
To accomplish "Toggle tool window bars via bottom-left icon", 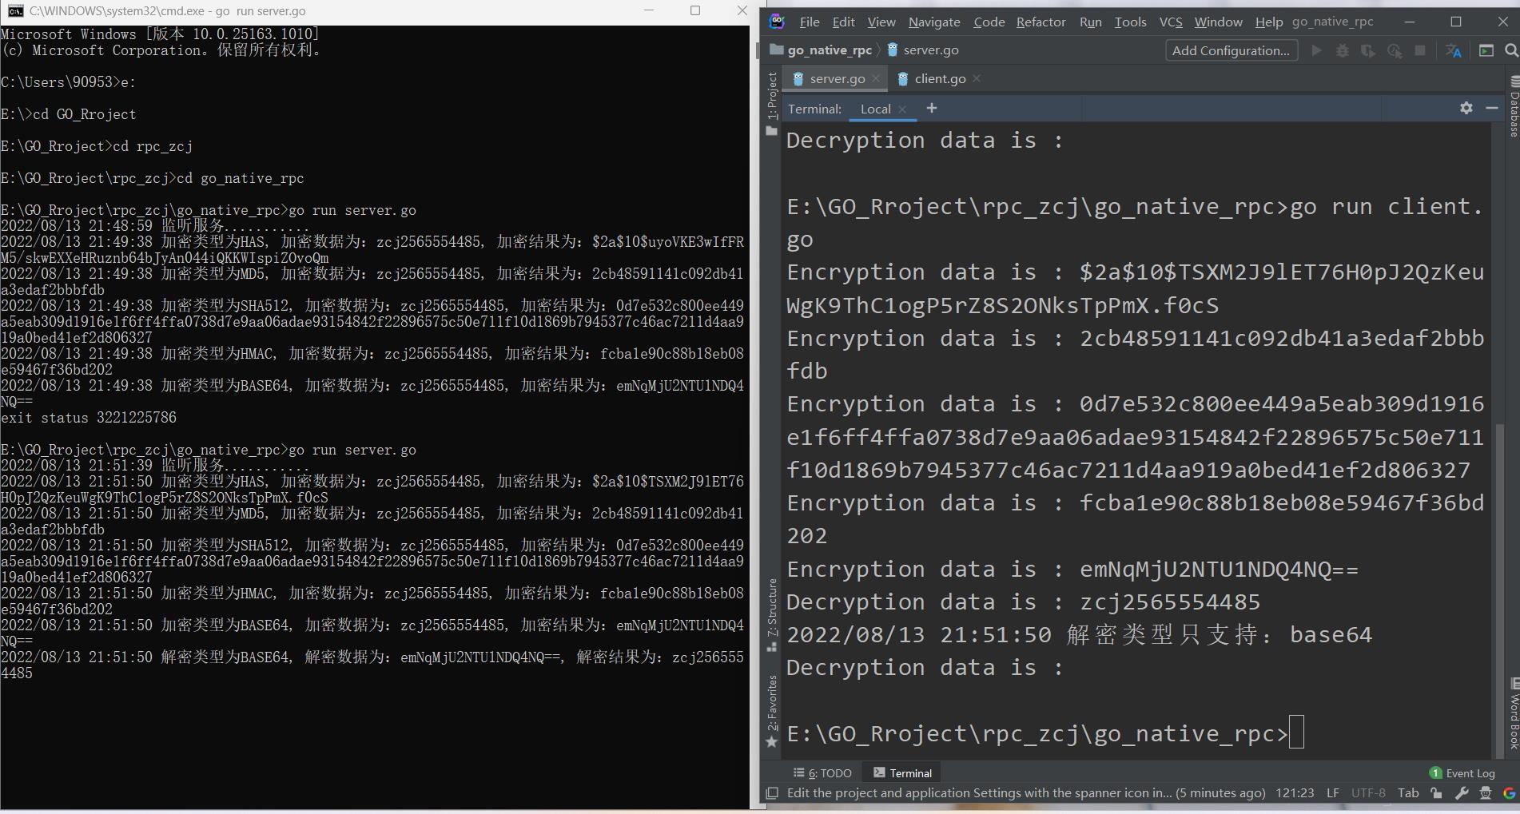I will tap(772, 793).
